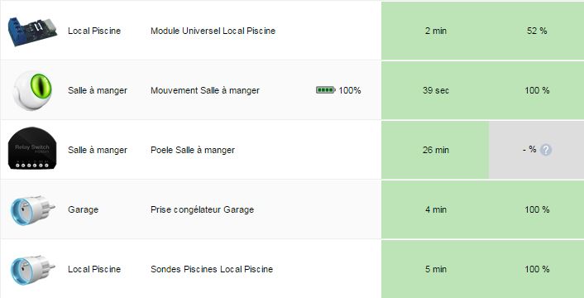Select Local Piscine room in Sondes row
The width and height of the screenshot is (584, 298).
click(94, 269)
